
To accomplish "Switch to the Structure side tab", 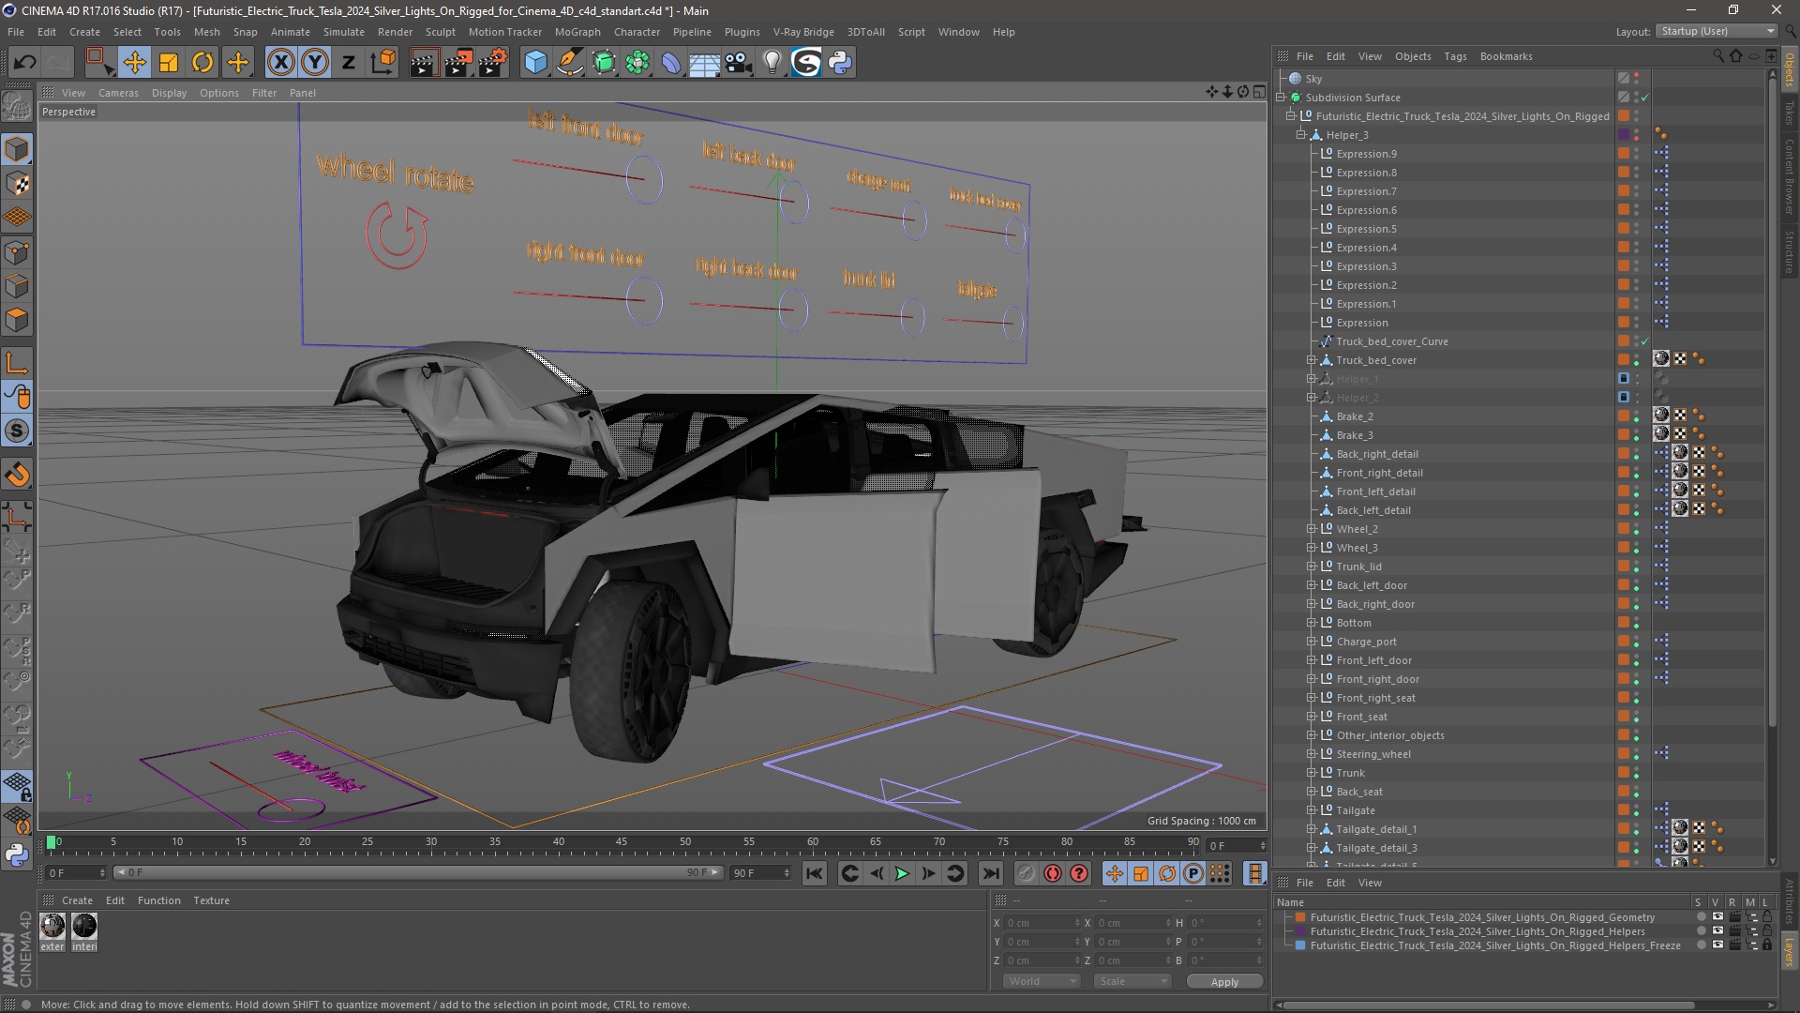I will click(1790, 251).
